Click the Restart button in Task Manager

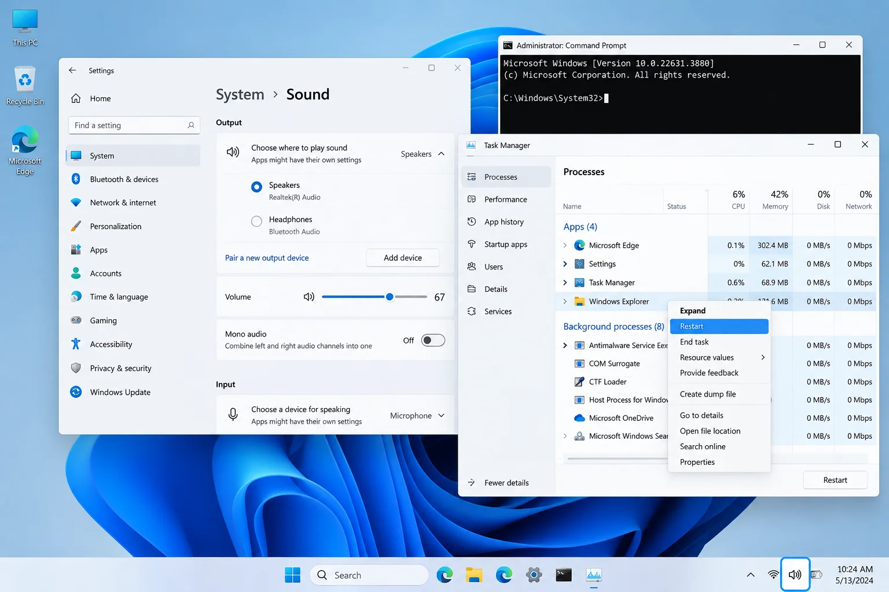click(x=835, y=480)
